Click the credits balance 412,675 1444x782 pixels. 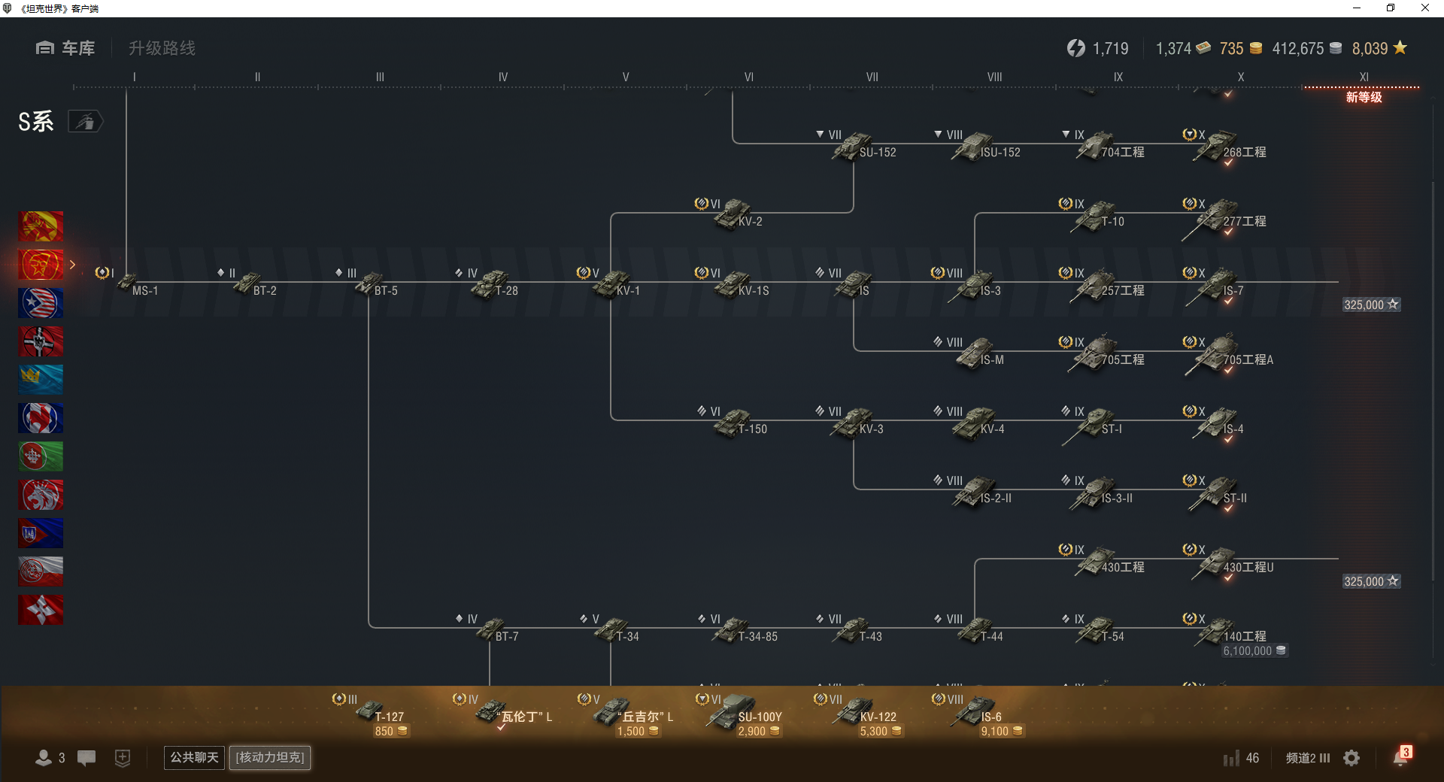coord(1306,48)
